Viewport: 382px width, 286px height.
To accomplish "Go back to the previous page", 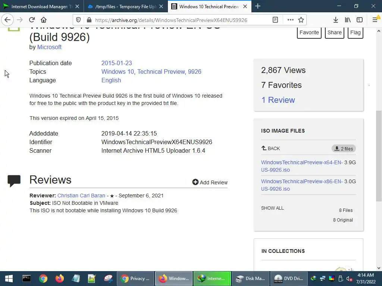I will click(x=7, y=20).
